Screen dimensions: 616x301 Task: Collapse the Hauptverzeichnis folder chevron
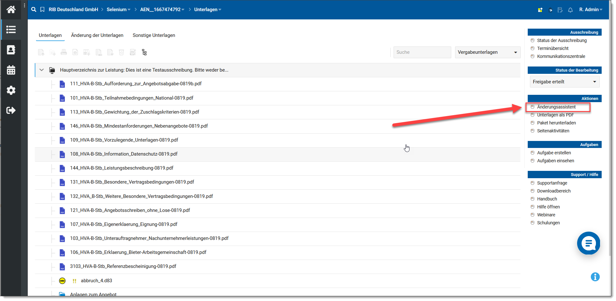coord(41,70)
